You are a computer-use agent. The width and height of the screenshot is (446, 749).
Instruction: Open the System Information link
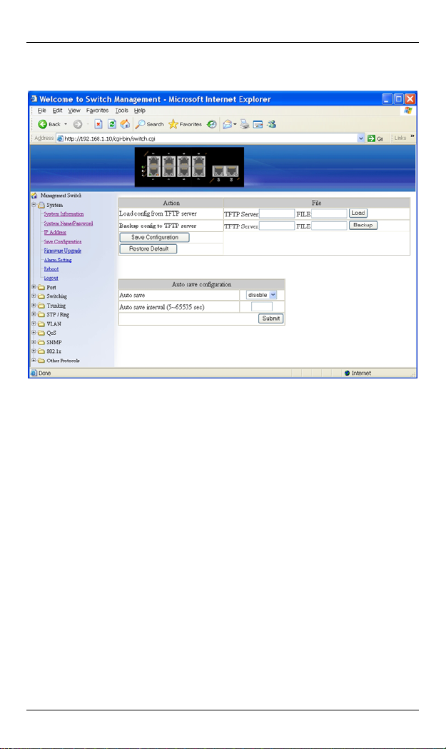tap(64, 214)
